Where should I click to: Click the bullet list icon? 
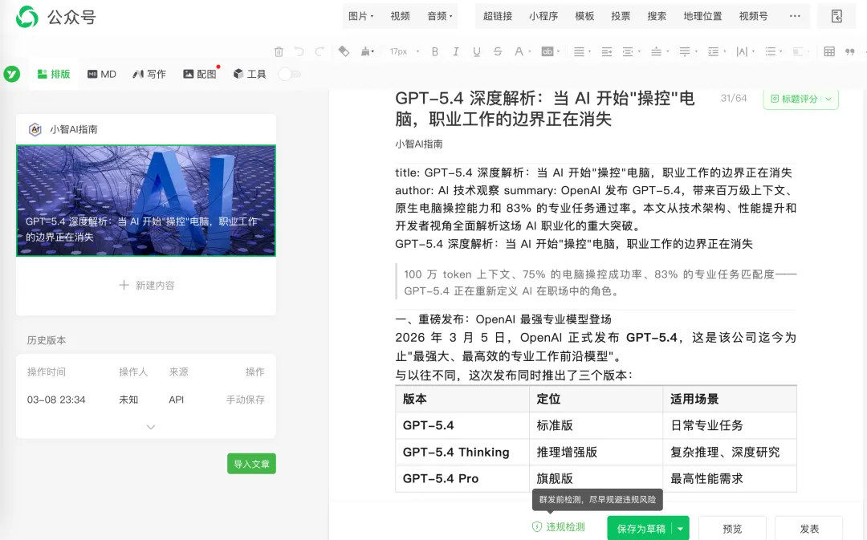770,51
